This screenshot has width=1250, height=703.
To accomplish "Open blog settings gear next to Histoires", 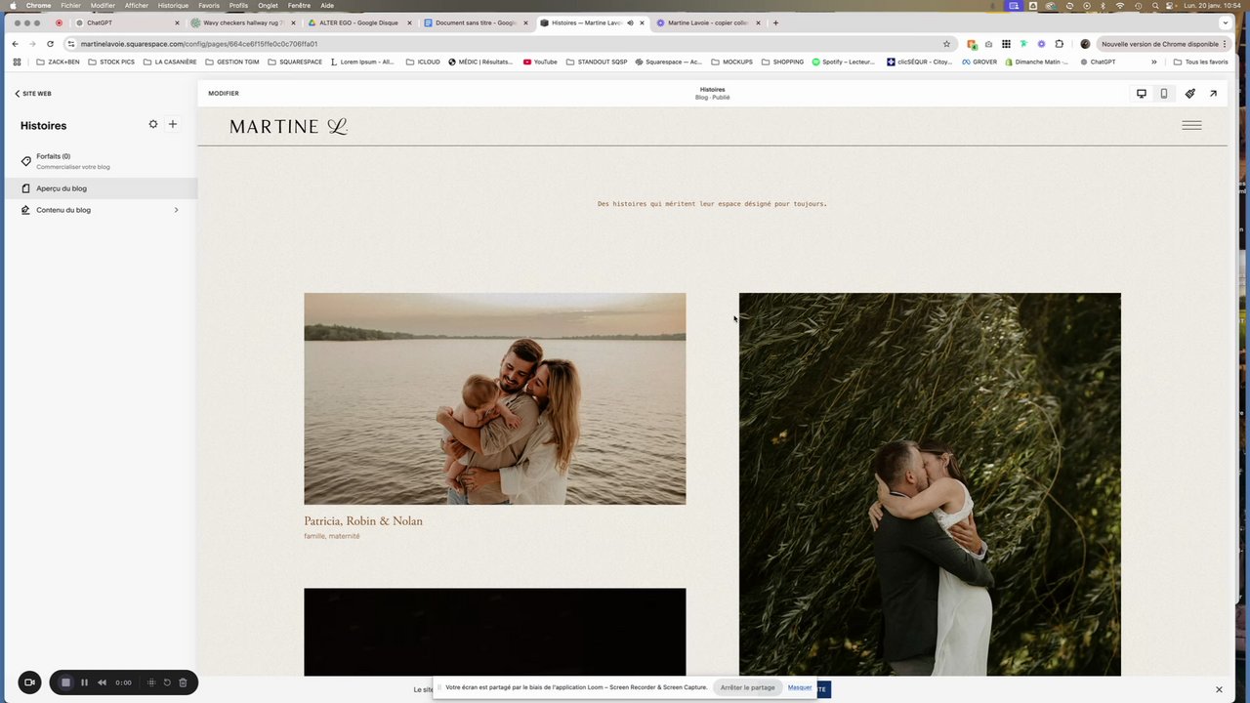I will 153,124.
